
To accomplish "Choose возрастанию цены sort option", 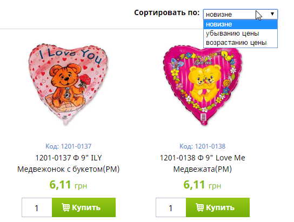I will pyautogui.click(x=240, y=43).
